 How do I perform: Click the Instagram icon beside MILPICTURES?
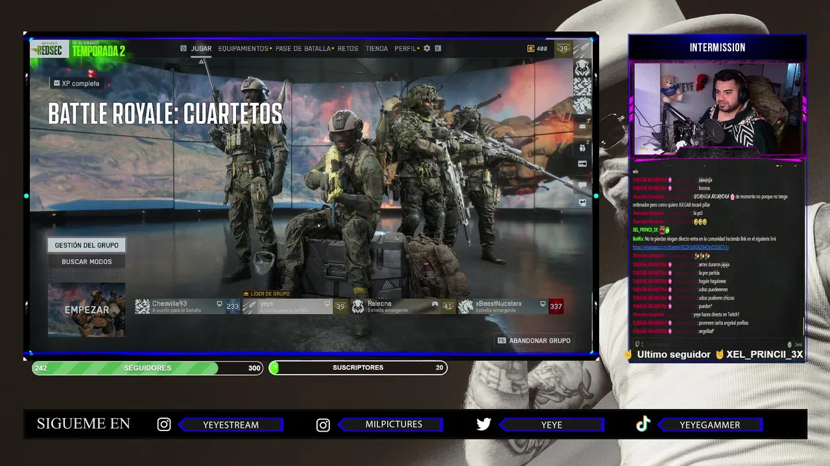323,425
